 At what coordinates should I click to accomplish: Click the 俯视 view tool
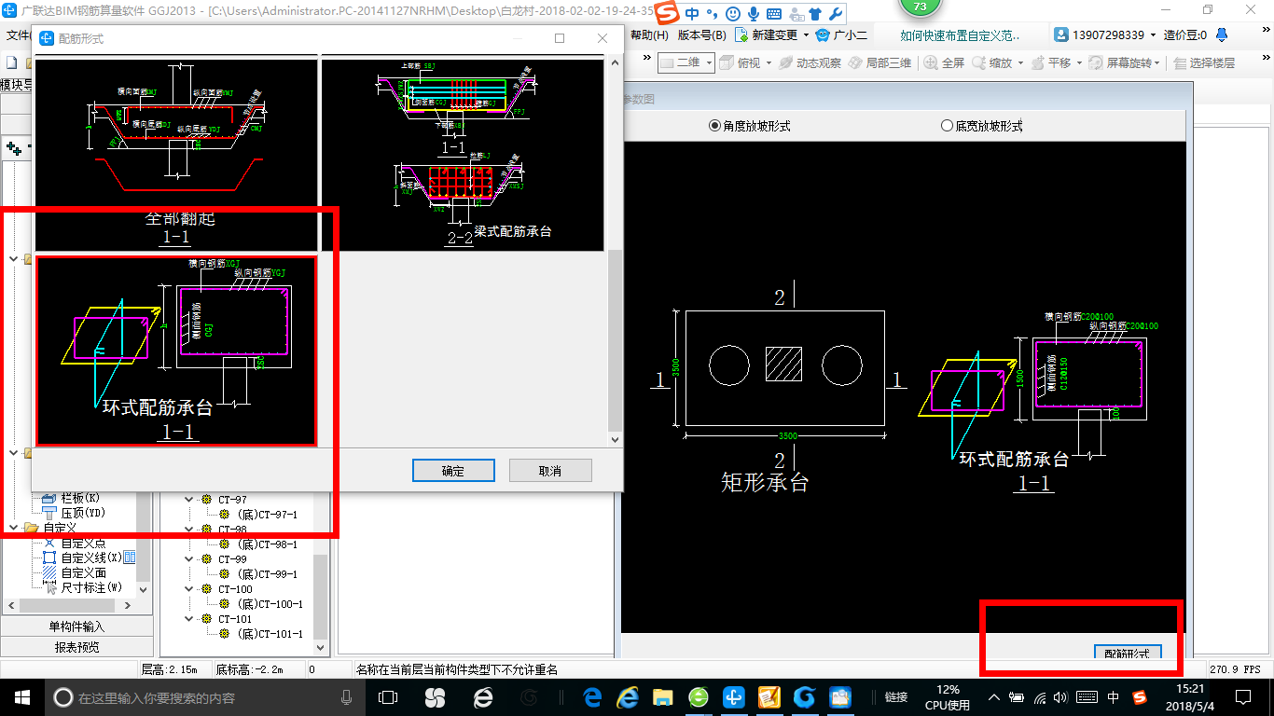(x=741, y=62)
